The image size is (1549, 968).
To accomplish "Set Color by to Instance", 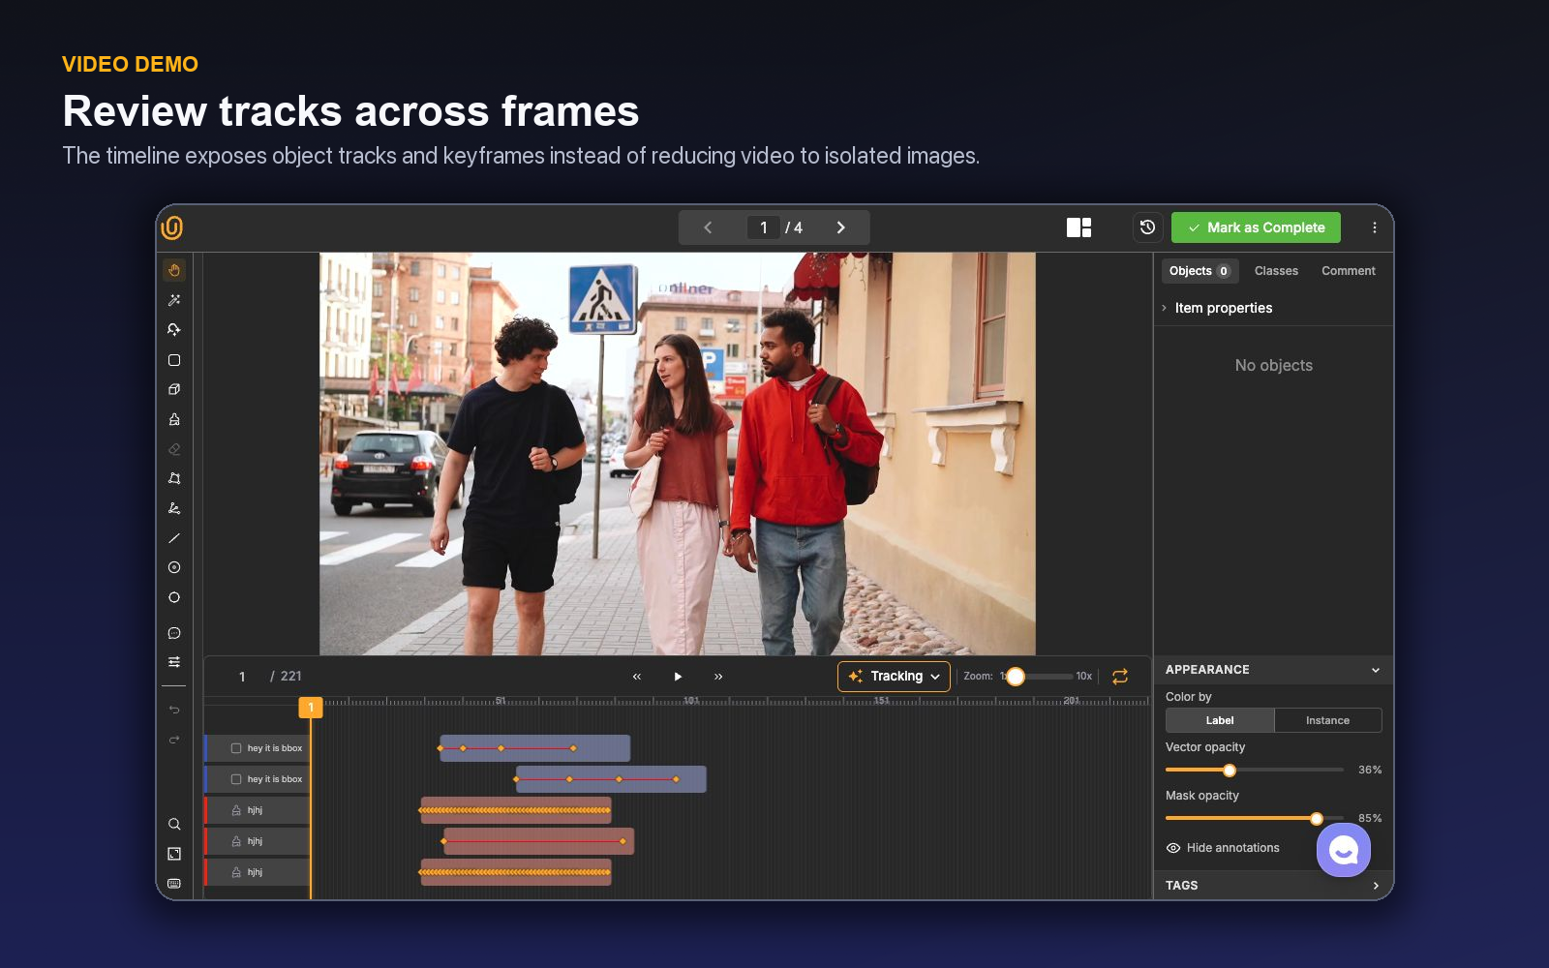I will 1327,720.
